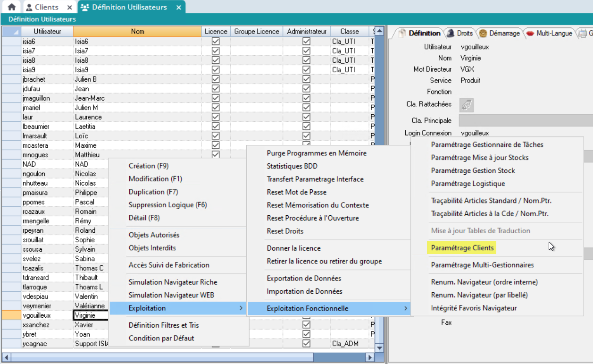Expand Exploitation Fonctionnelle submenu arrow

[405, 308]
